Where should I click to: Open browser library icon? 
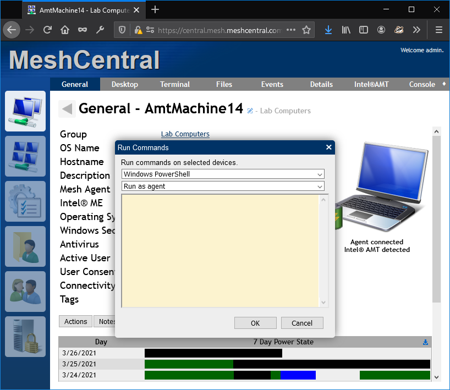(346, 30)
